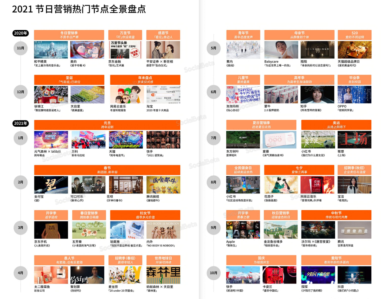Open the 五芳斋 thumbnail
The image size is (381, 299).
pos(89,230)
